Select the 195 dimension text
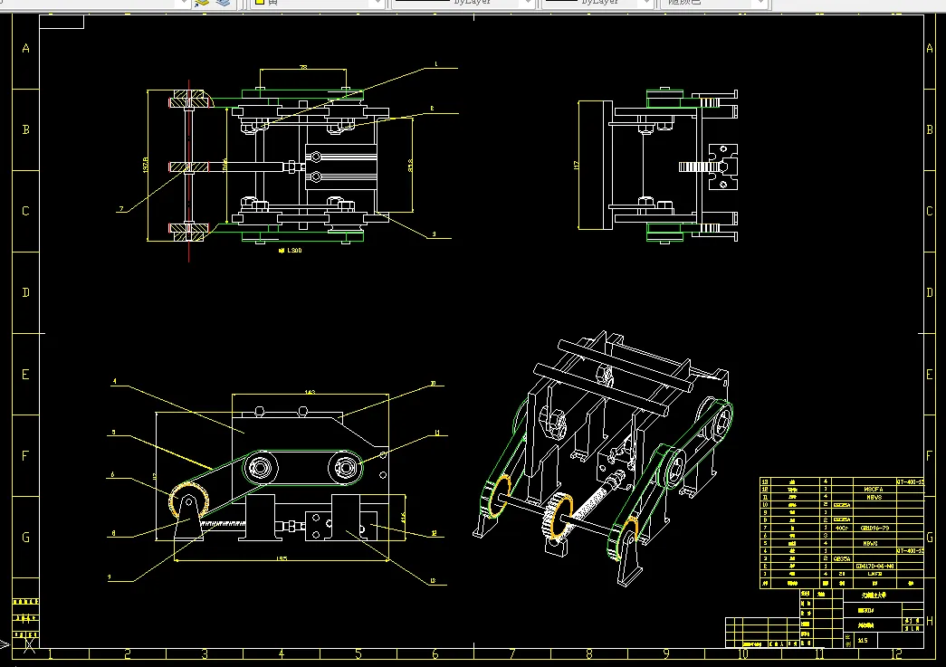 coord(282,558)
